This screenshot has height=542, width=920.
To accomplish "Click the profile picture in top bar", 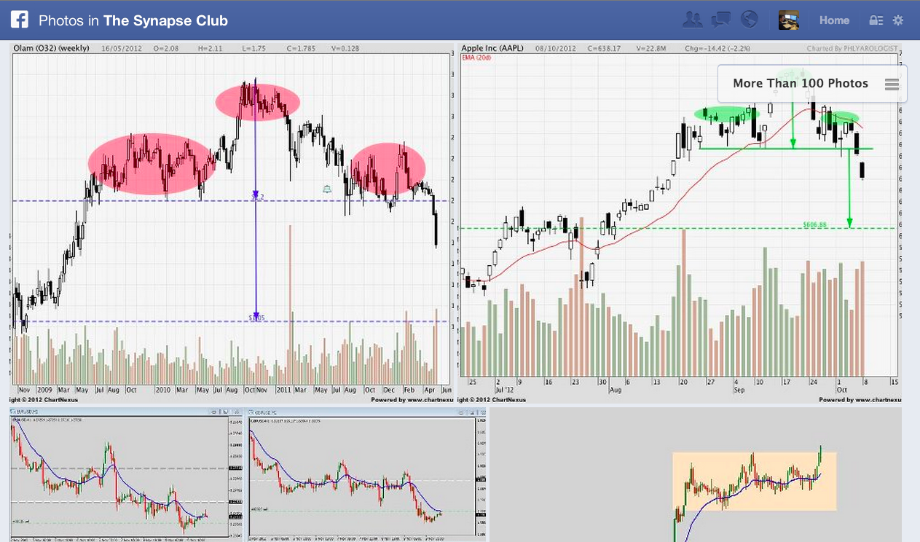I will pos(788,20).
